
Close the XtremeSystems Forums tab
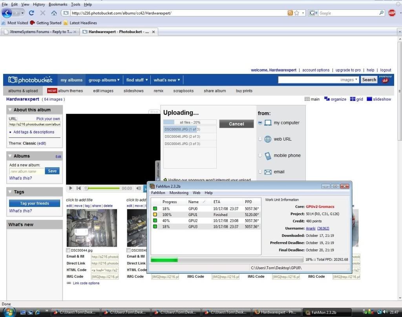pyautogui.click(x=75, y=32)
